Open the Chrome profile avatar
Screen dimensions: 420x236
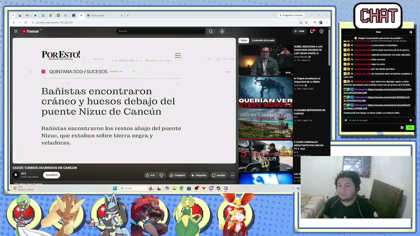point(321,23)
